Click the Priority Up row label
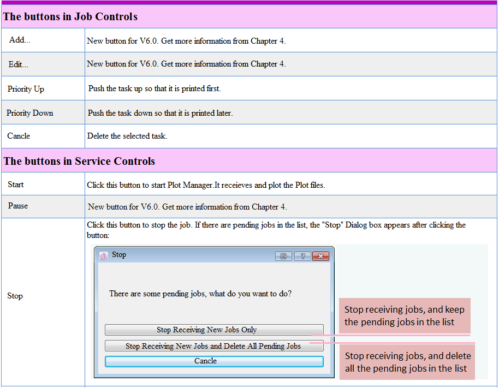 pos(26,89)
